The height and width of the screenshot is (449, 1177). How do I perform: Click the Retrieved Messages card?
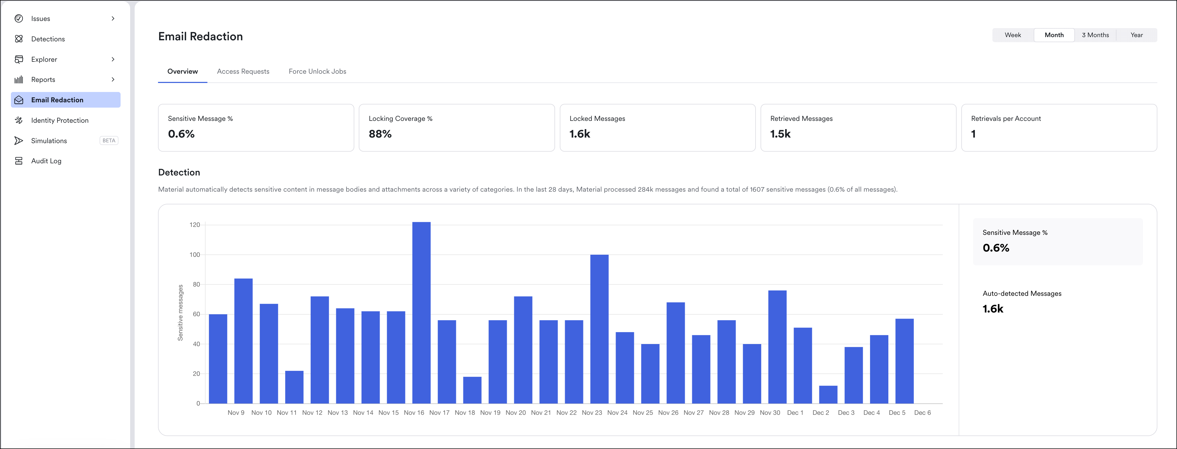[858, 128]
